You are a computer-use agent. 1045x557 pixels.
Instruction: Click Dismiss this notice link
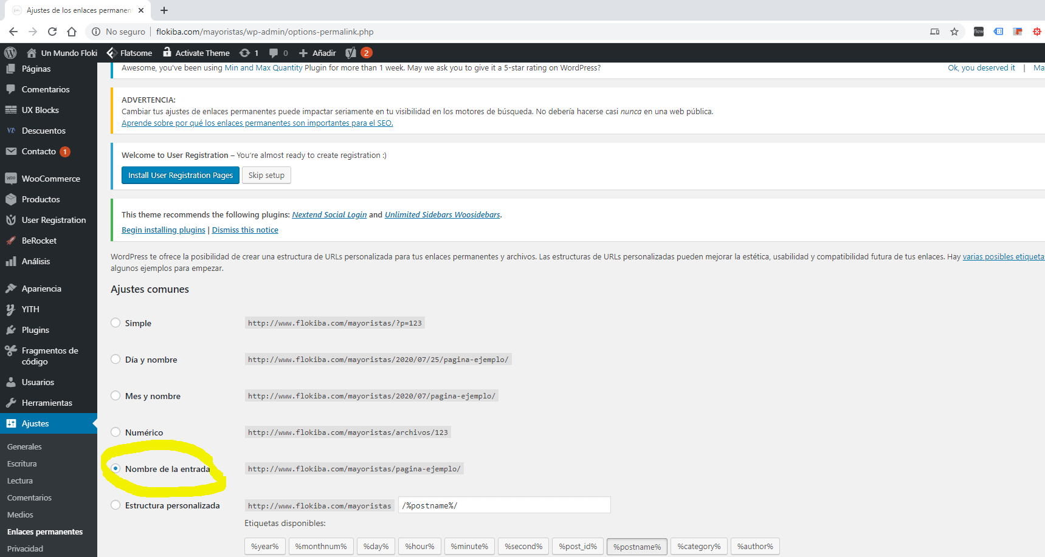coord(245,230)
